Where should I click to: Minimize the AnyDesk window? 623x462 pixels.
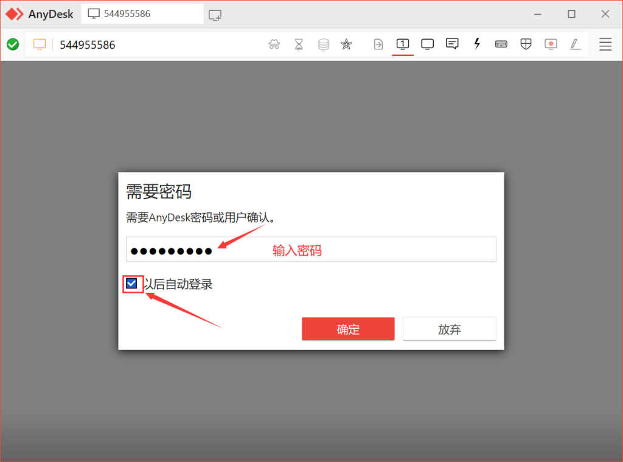[538, 15]
